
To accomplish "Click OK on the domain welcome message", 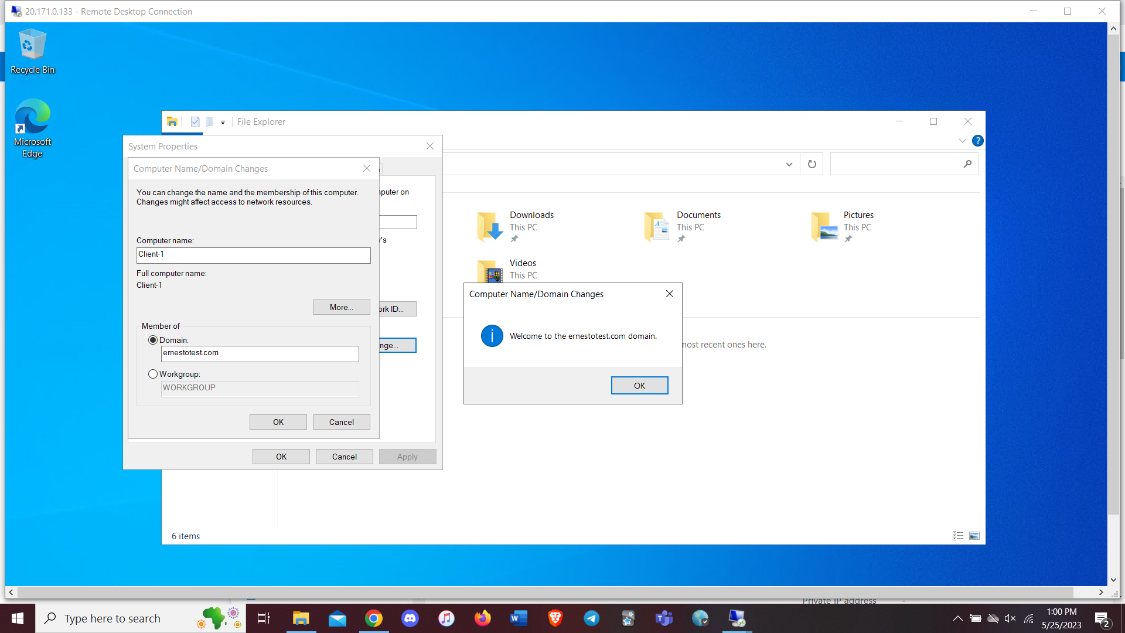I will 639,386.
